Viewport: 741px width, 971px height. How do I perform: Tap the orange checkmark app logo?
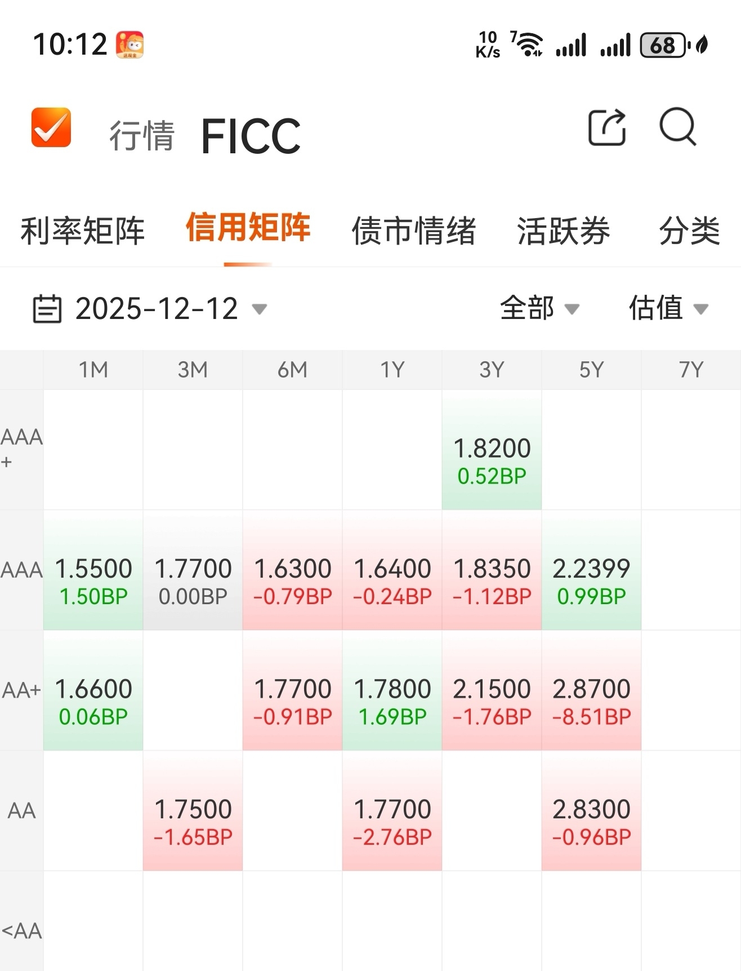[51, 127]
